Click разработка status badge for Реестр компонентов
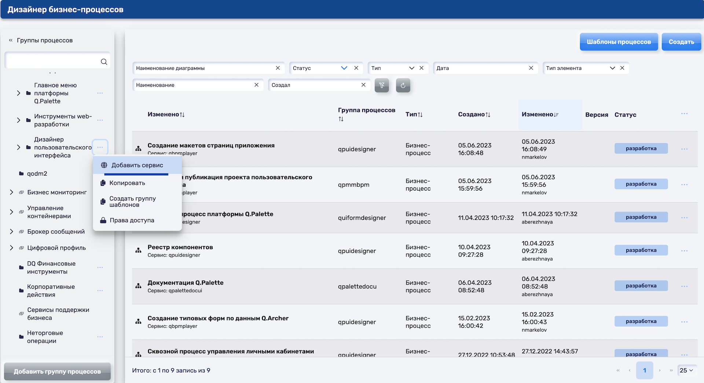Screen dimensions: 704x383 click(641, 250)
